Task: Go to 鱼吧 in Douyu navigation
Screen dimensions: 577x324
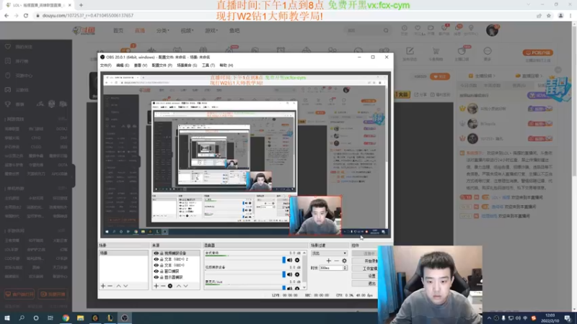Action: (x=234, y=30)
